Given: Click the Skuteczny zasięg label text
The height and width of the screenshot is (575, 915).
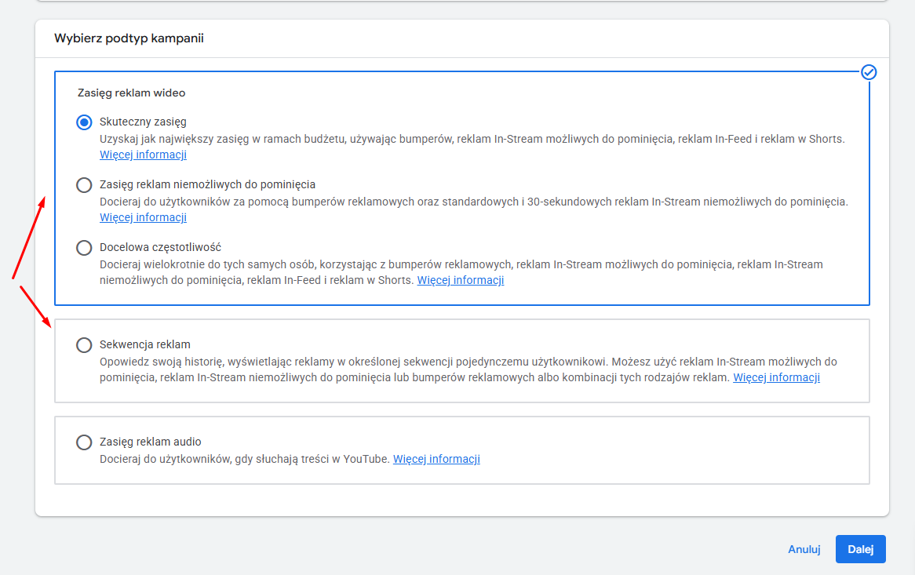Looking at the screenshot, I should point(143,122).
